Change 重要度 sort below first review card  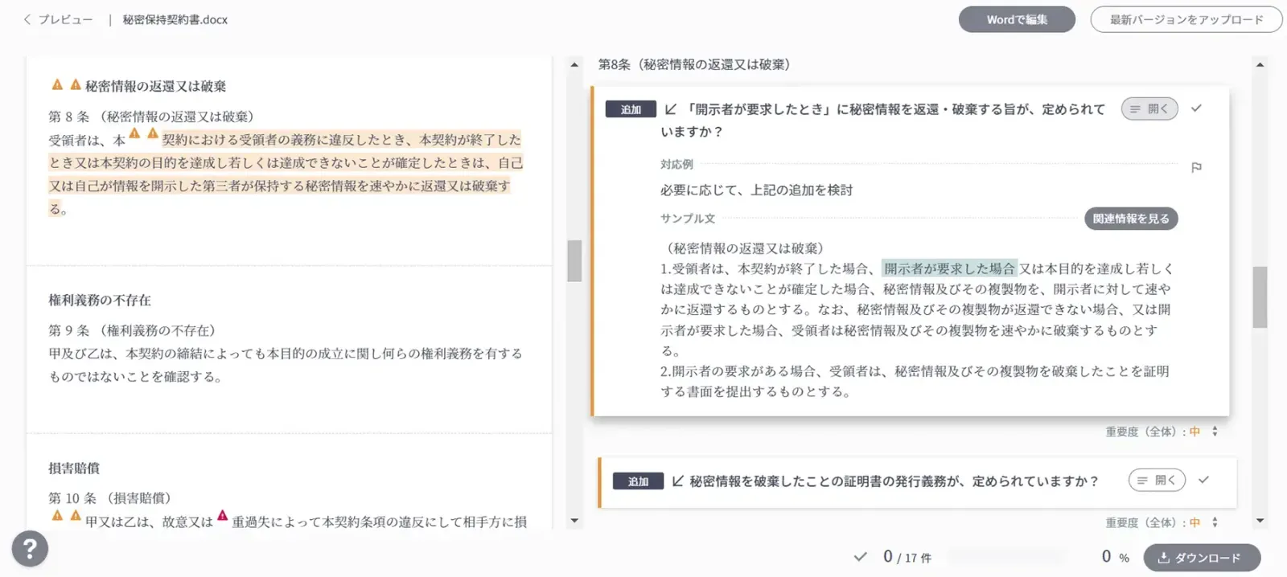1215,432
